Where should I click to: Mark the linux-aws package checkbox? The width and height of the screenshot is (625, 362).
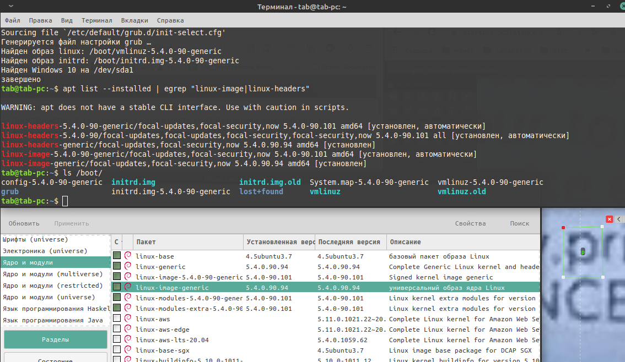point(117,318)
